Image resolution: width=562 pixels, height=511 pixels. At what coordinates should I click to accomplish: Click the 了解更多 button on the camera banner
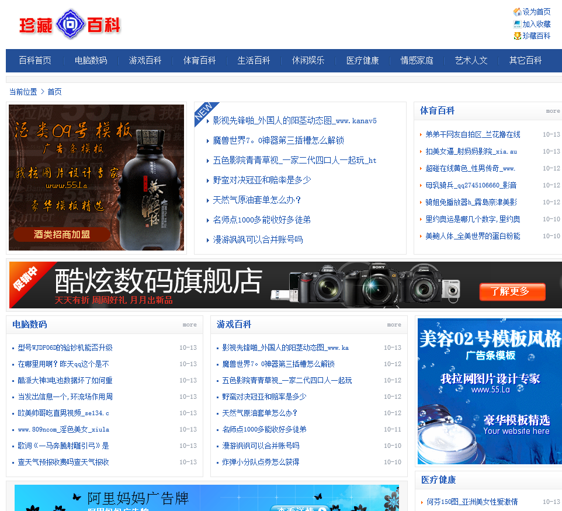512,291
